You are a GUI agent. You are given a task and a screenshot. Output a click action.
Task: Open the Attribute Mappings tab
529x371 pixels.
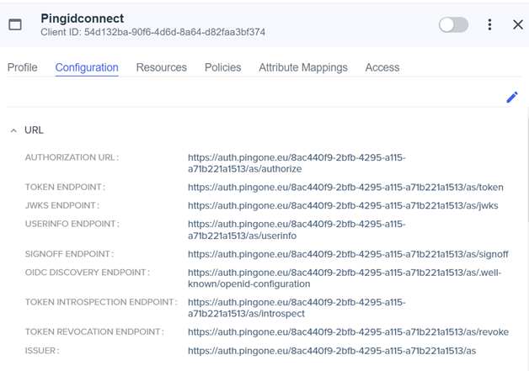(x=302, y=67)
